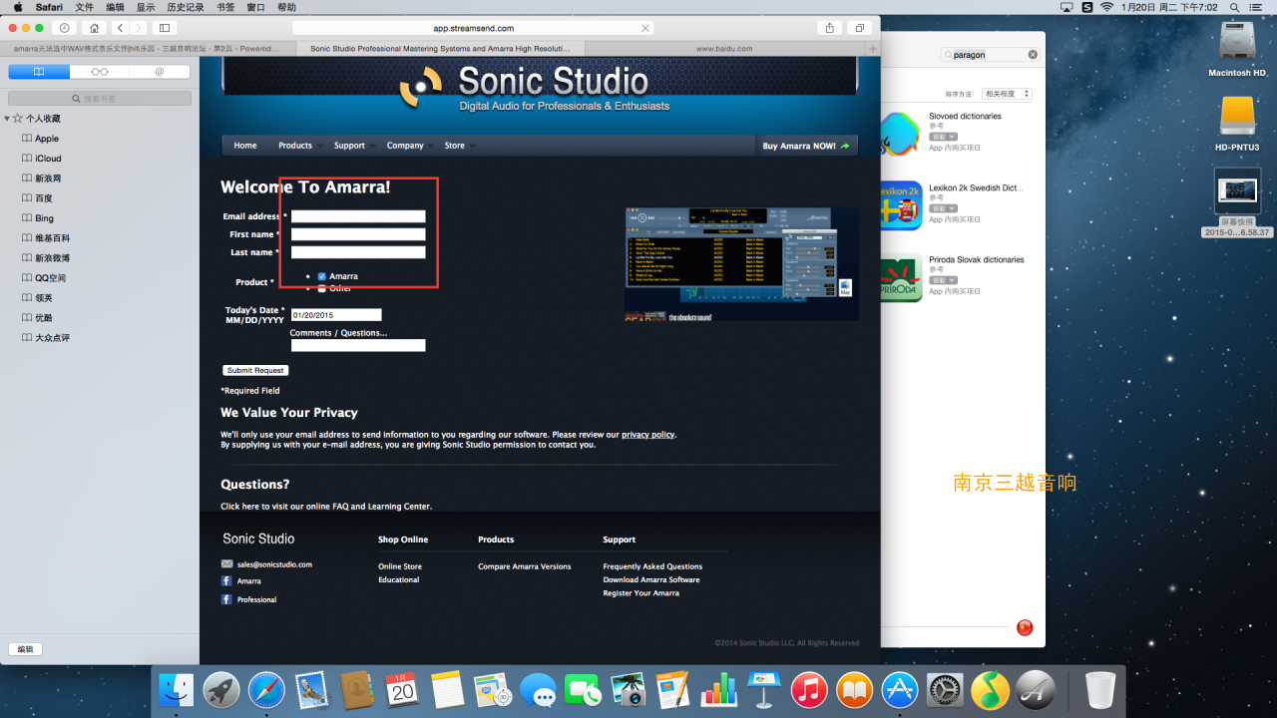Open the Professional Facebook link
This screenshot has height=718, width=1277.
click(257, 600)
